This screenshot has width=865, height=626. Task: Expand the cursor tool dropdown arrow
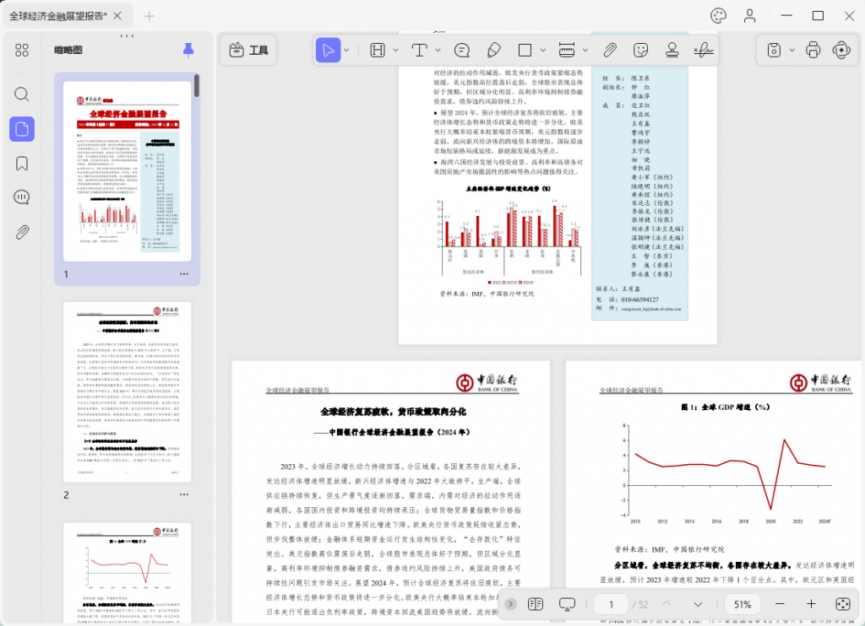pyautogui.click(x=347, y=50)
